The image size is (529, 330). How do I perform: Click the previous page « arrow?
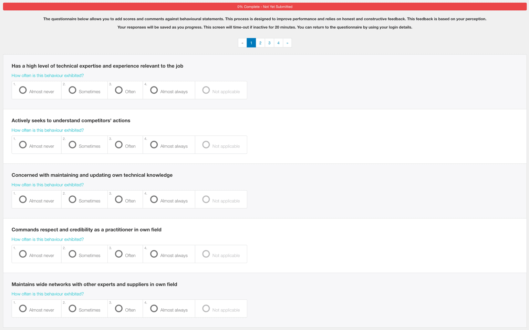242,43
